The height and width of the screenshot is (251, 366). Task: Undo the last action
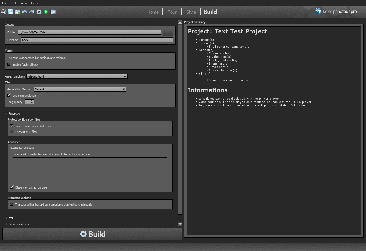[25, 12]
